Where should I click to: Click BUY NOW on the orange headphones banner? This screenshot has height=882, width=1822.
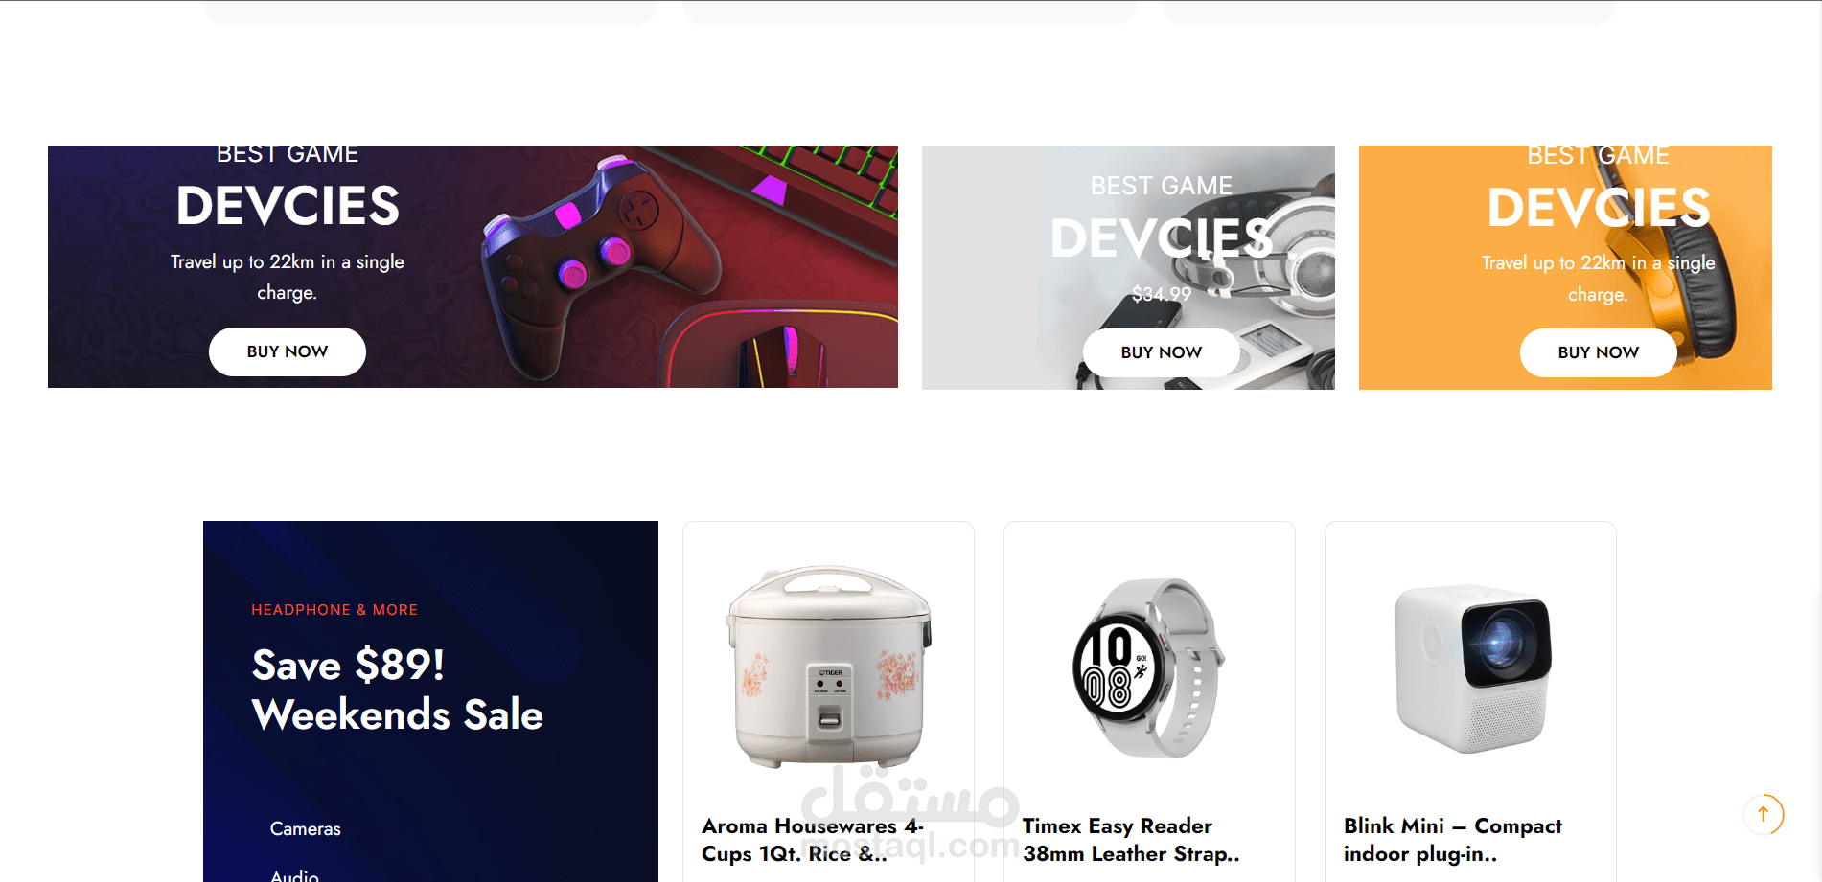tap(1598, 352)
